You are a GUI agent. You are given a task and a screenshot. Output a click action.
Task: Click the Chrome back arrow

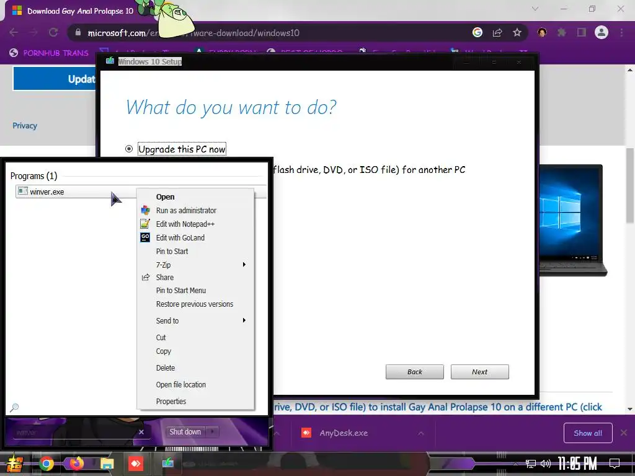(14, 32)
